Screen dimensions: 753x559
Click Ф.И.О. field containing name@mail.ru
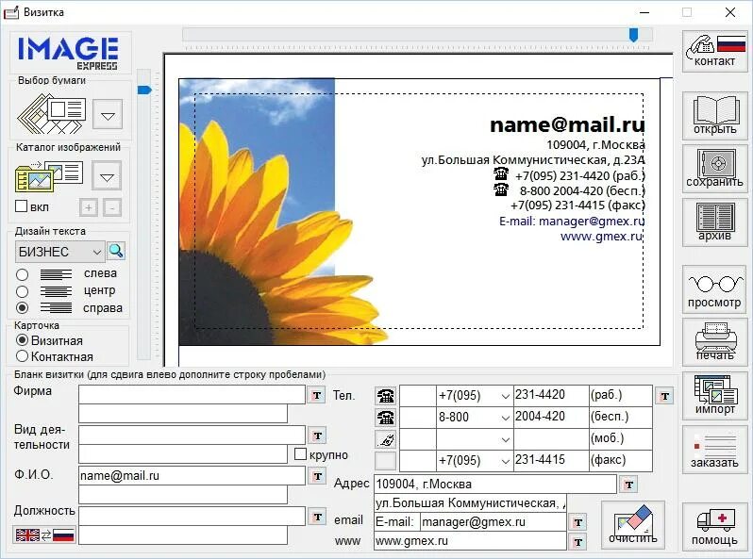coord(192,475)
